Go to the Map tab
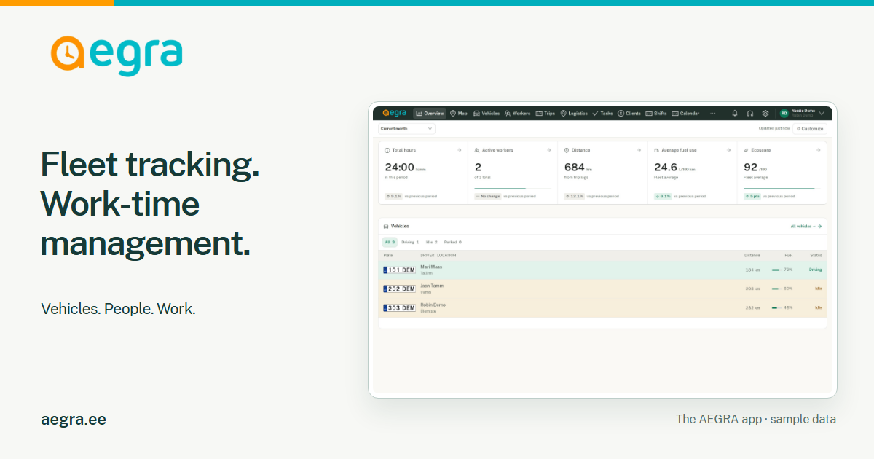874x459 pixels. click(x=459, y=114)
